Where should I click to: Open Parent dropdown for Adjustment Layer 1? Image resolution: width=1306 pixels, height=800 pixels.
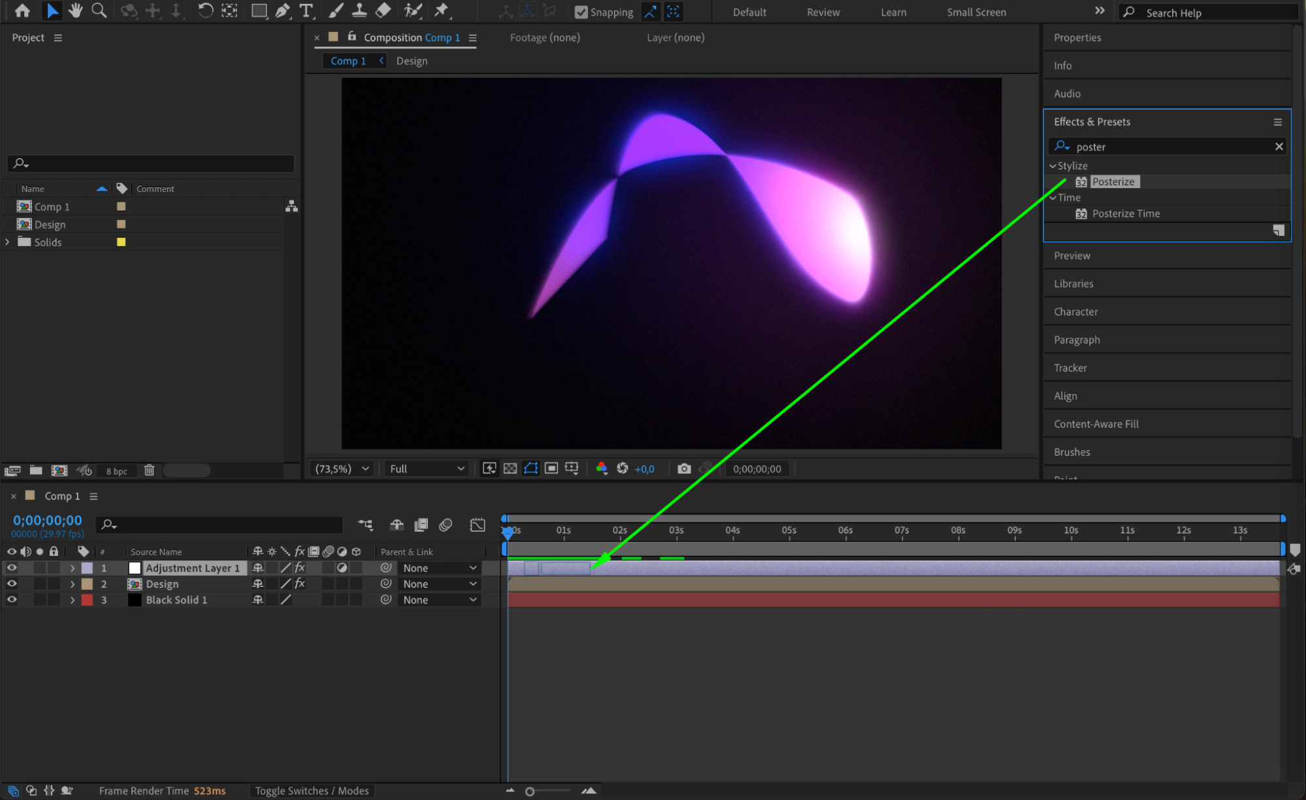439,568
